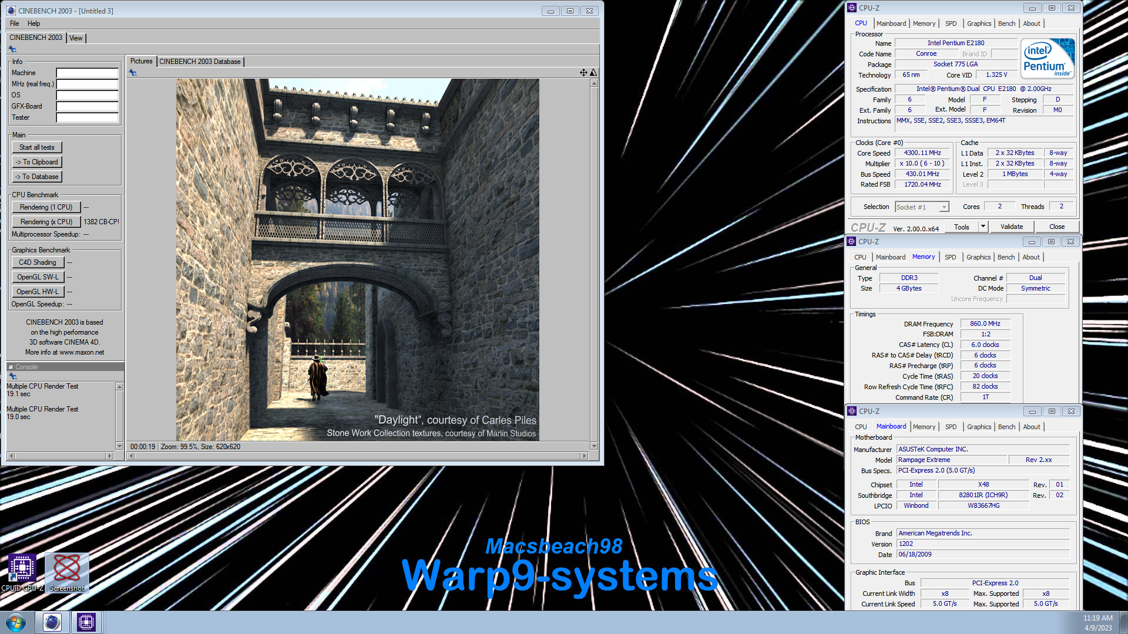The width and height of the screenshot is (1128, 634).
Task: Click the move/pan cross icon above the picture
Action: pos(583,73)
